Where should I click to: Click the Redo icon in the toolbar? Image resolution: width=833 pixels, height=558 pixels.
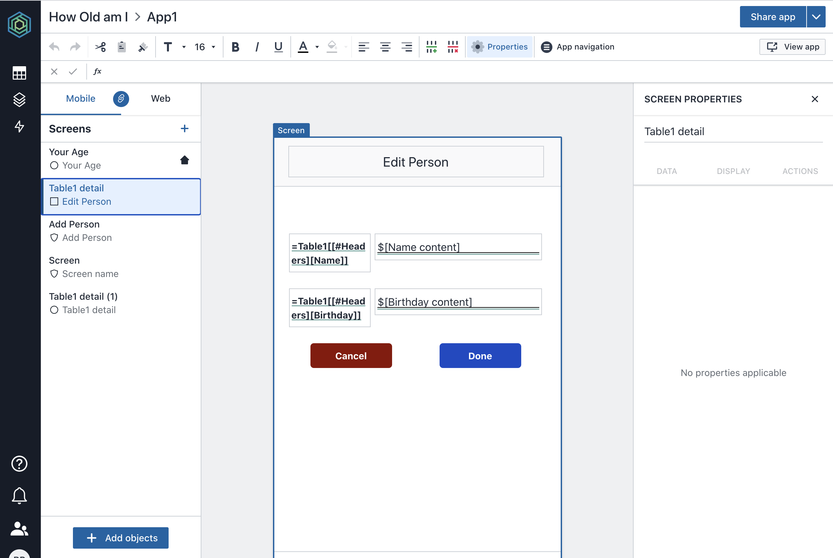point(75,46)
